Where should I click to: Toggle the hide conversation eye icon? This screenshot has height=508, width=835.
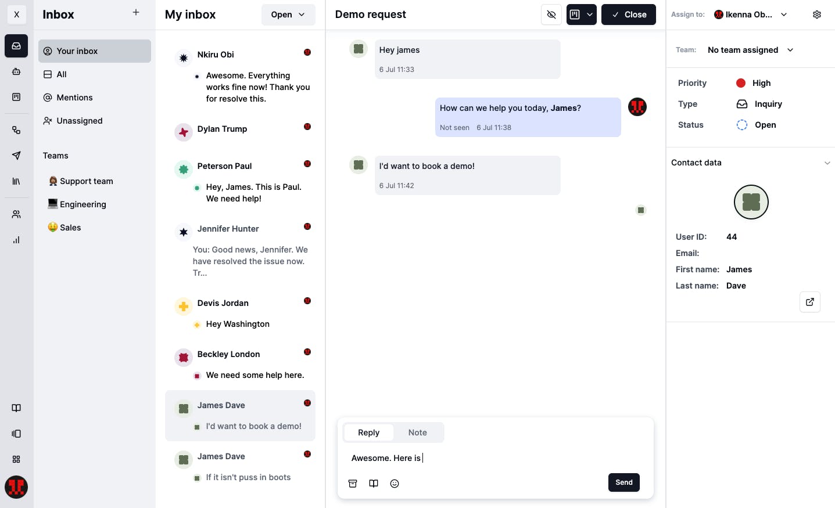551,15
